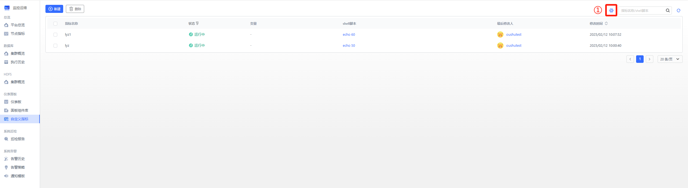The image size is (688, 188).
Task: Click the 监控运维 logo icon
Action: pyautogui.click(x=7, y=8)
